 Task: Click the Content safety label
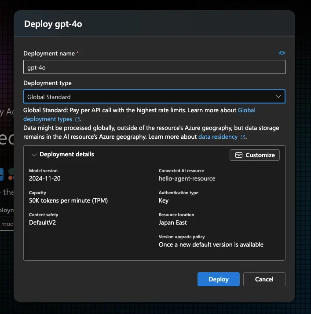(44, 214)
